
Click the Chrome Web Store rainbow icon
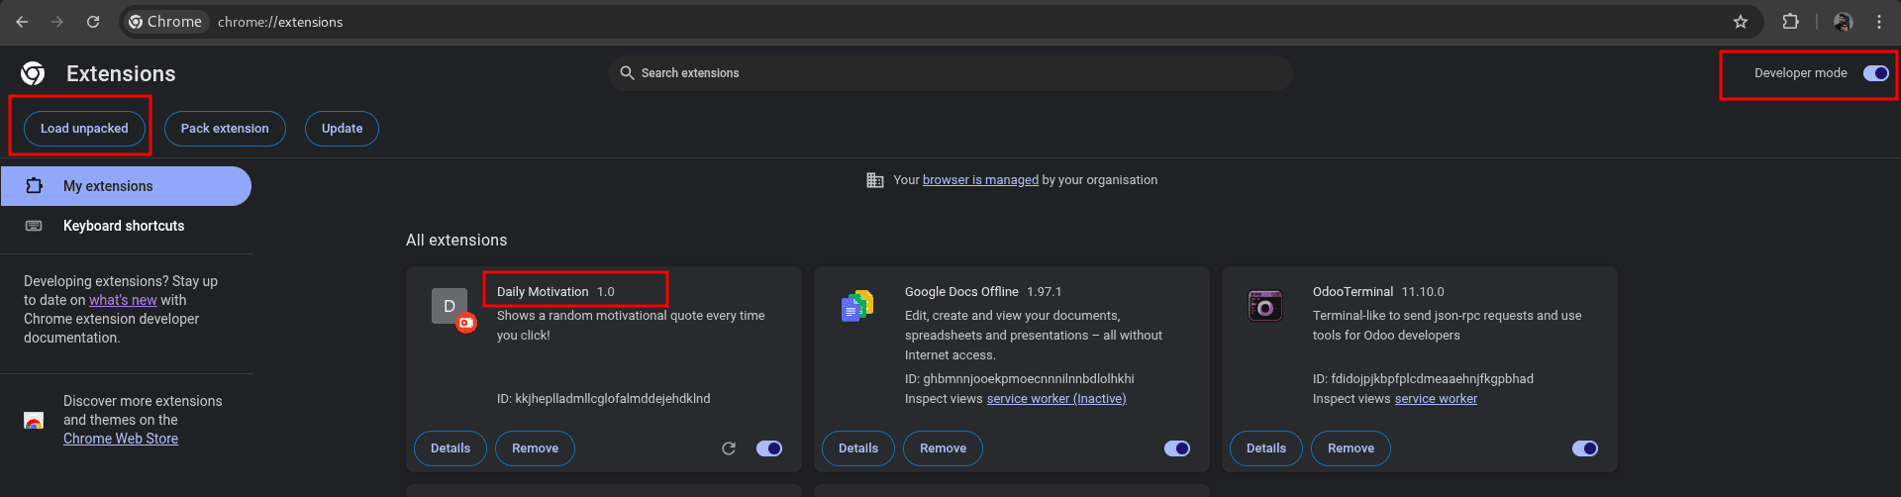click(x=34, y=421)
